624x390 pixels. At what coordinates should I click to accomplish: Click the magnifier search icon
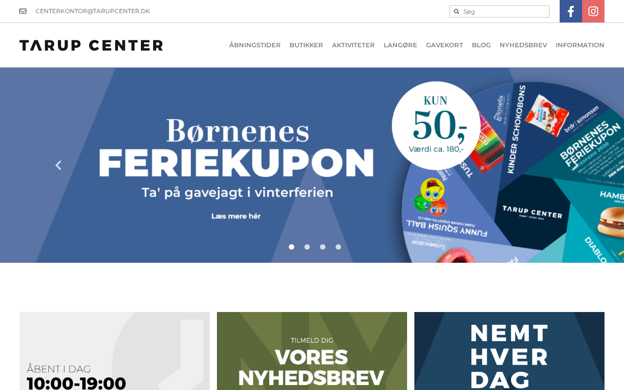457,12
